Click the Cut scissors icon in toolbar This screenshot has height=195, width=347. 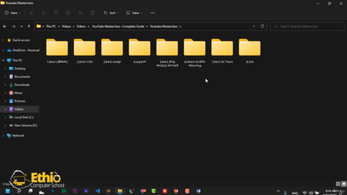pos(31,13)
